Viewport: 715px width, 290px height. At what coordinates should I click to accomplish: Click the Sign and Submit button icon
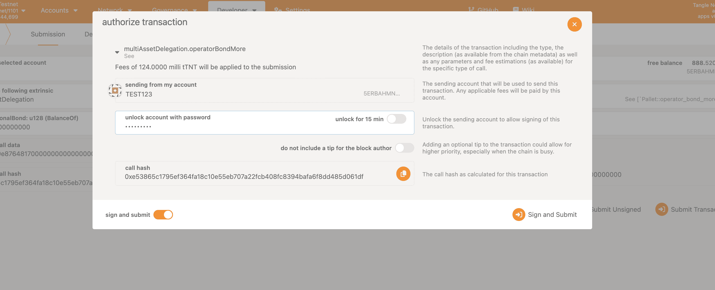point(518,215)
